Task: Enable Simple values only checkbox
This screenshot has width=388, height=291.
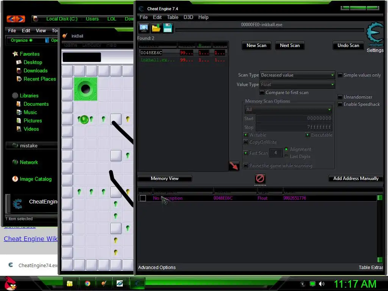Action: tap(340, 75)
